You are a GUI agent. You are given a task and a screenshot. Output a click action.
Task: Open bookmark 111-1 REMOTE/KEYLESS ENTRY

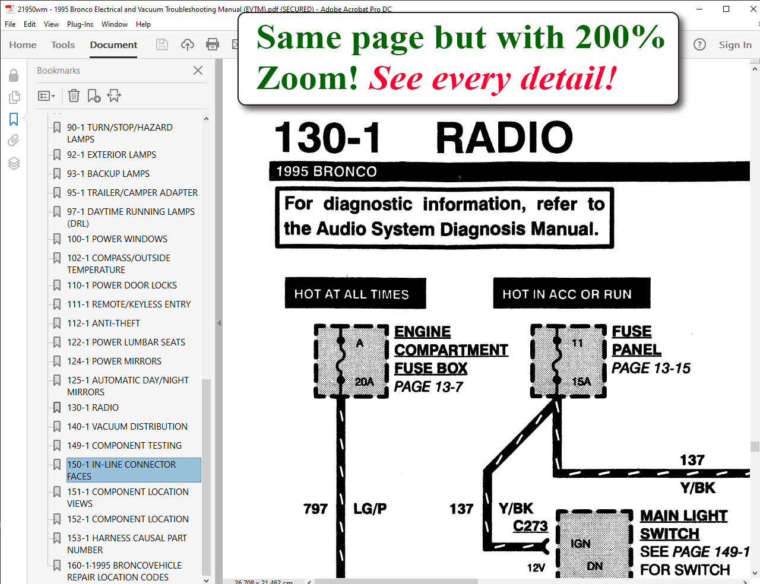(x=129, y=304)
